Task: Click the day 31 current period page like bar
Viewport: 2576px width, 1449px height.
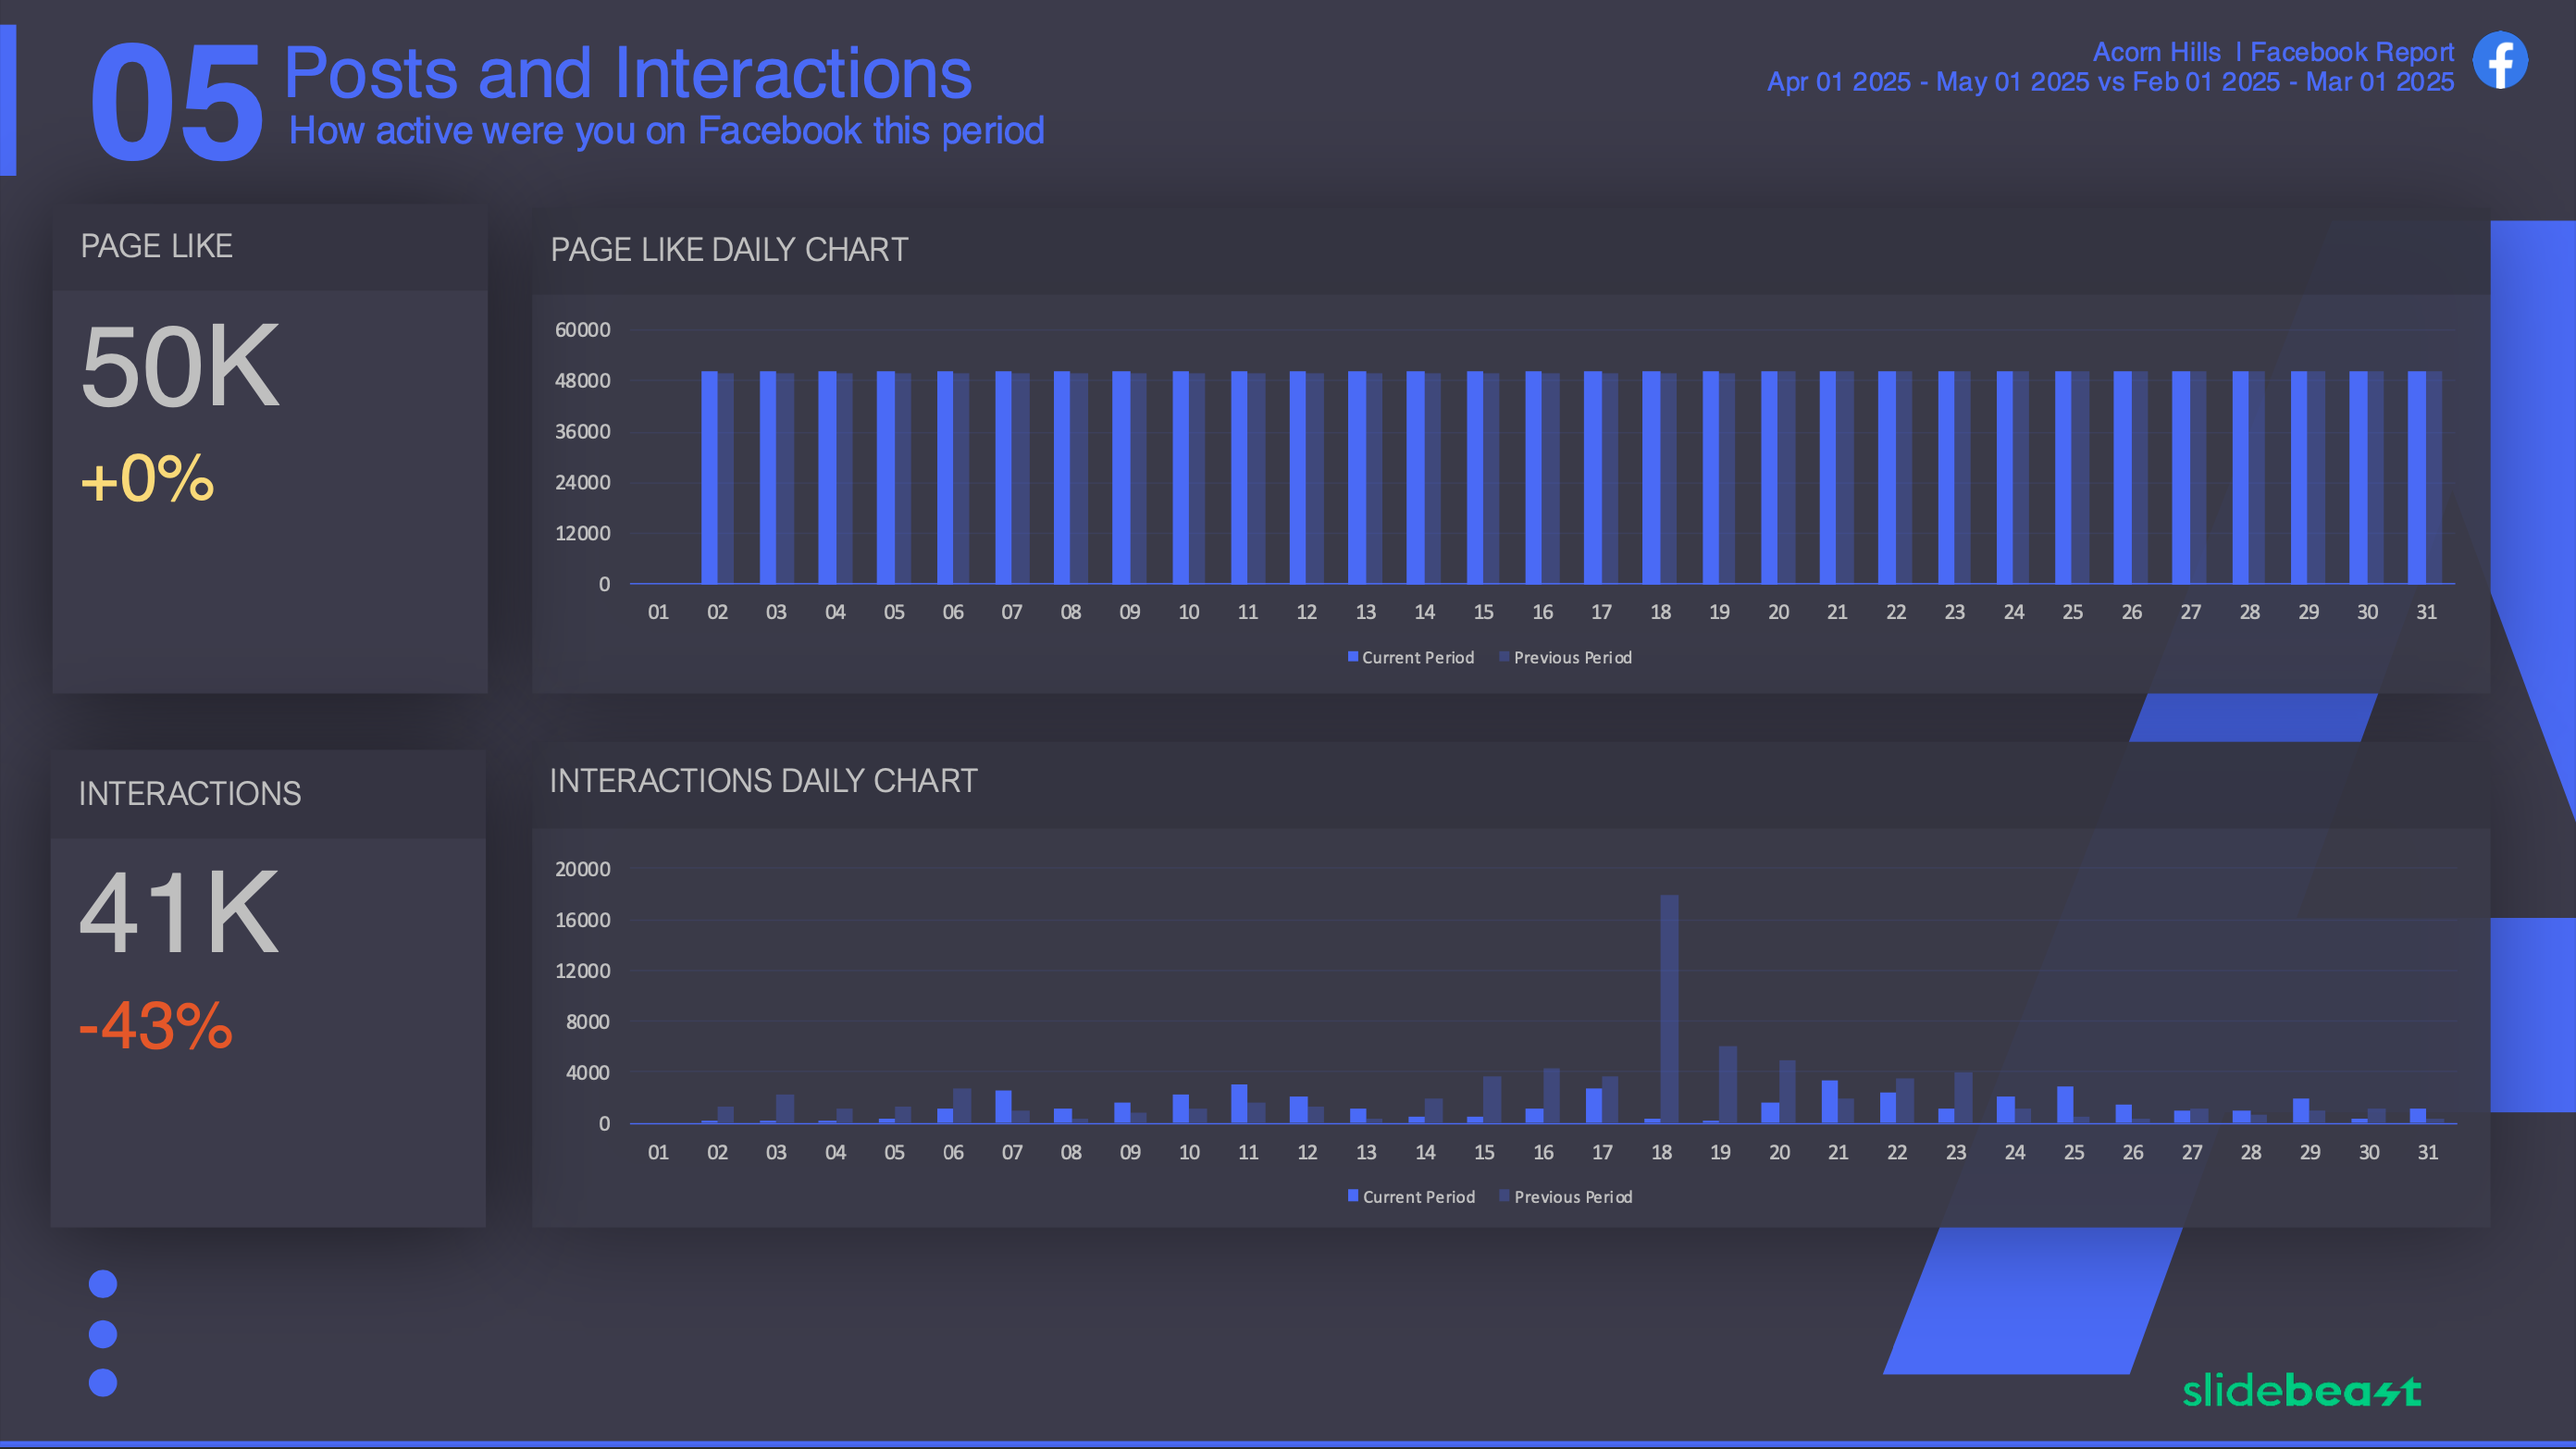Action: tap(2417, 477)
